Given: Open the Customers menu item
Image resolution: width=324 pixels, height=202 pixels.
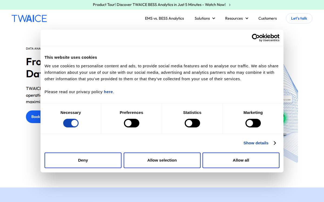Looking at the screenshot, I should pos(268,18).
